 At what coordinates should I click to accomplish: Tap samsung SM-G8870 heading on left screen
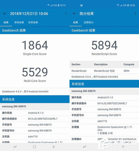14,106
